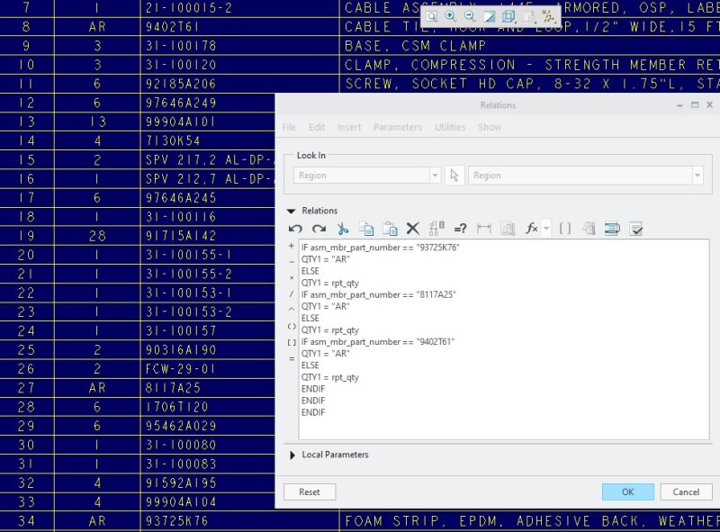Click the set units sensitive icon
The image size is (720, 532).
point(508,229)
